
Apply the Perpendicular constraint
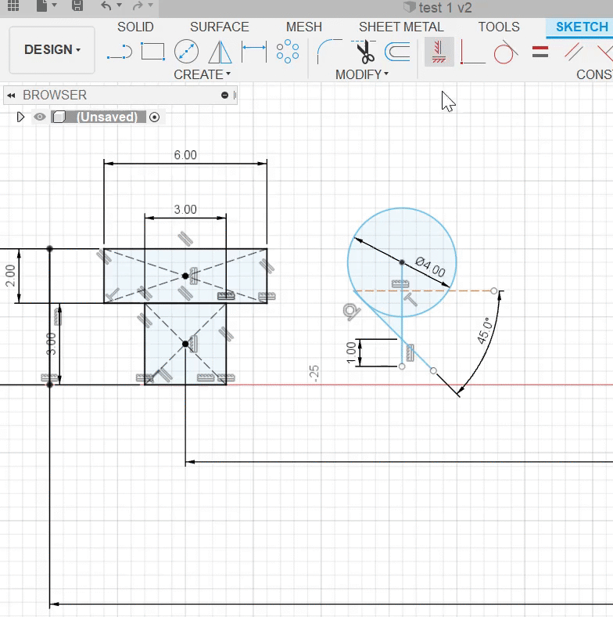(605, 52)
